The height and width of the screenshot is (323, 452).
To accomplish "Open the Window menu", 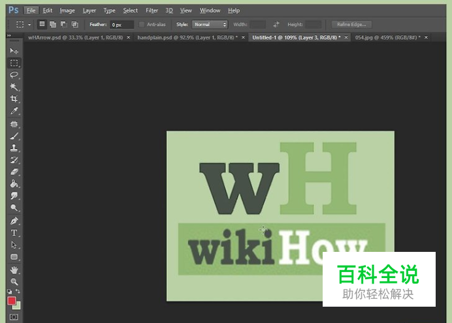I will tap(210, 10).
